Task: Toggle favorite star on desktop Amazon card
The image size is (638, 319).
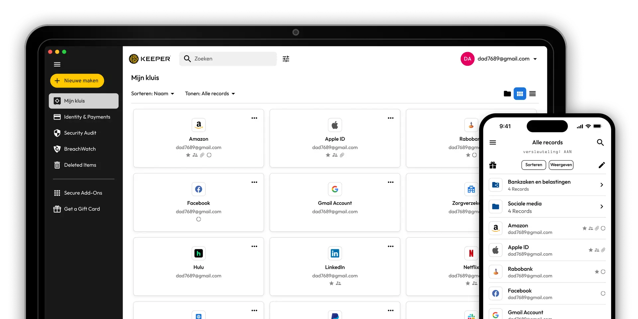Action: 188,155
